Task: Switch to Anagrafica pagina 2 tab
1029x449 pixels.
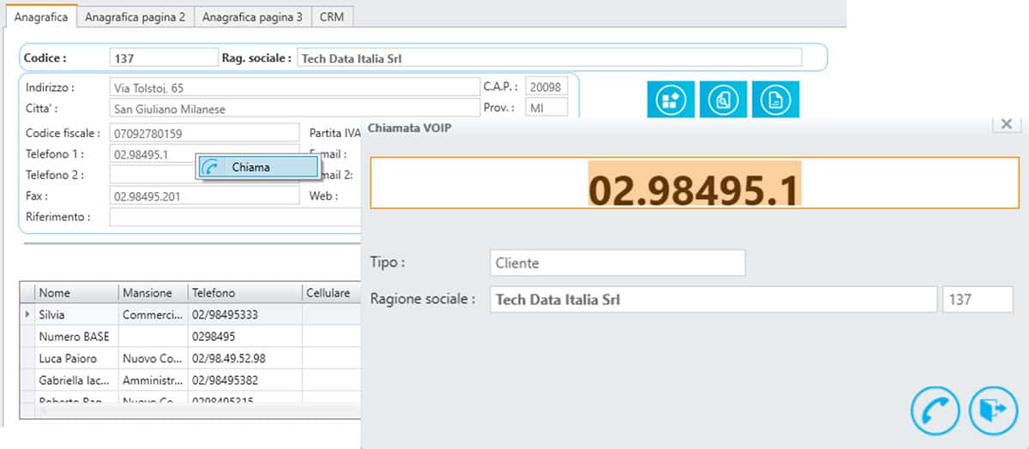Action: pos(135,16)
